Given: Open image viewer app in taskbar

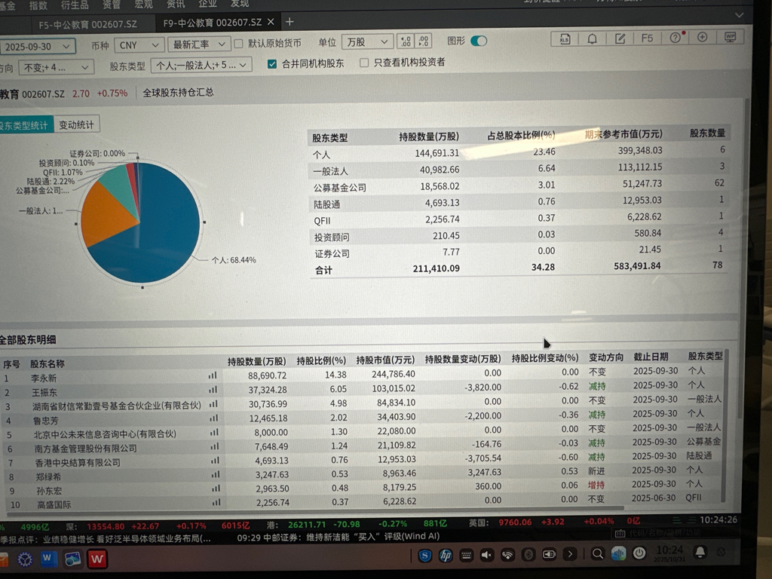Looking at the screenshot, I should coord(72,559).
